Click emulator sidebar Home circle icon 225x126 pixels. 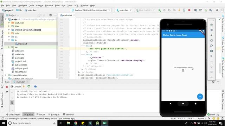(212, 67)
